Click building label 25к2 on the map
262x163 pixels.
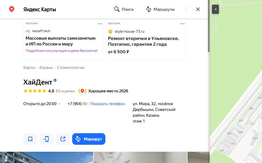click(255, 138)
